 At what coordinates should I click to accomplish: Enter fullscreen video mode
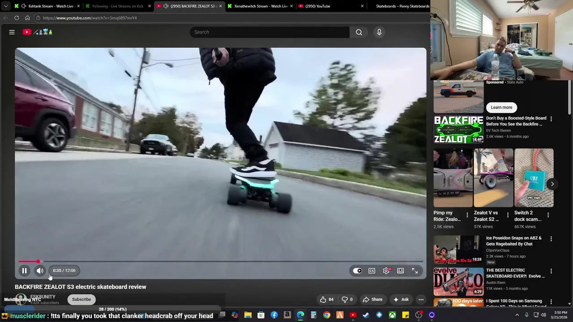(x=415, y=271)
